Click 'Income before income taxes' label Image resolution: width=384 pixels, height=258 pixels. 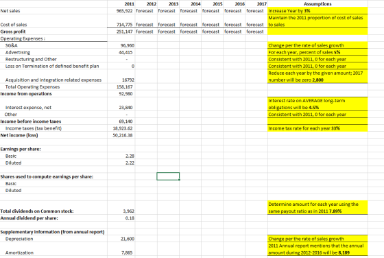[31, 121]
